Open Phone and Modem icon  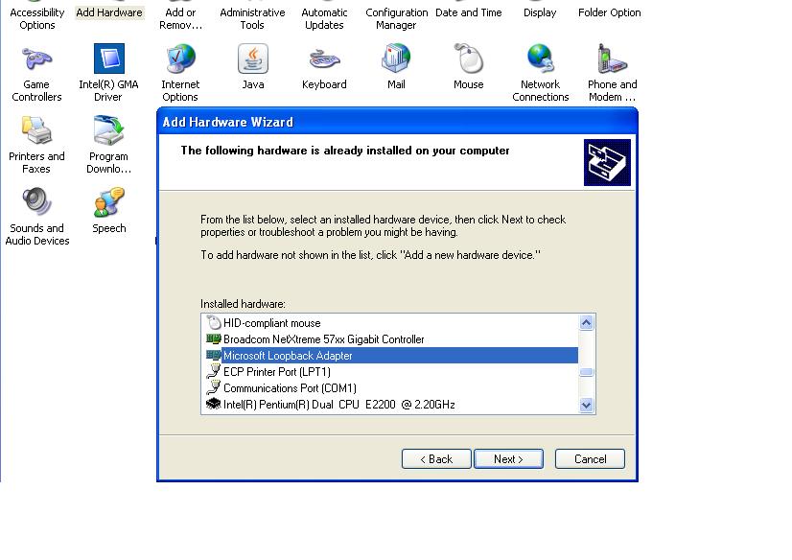click(x=612, y=58)
